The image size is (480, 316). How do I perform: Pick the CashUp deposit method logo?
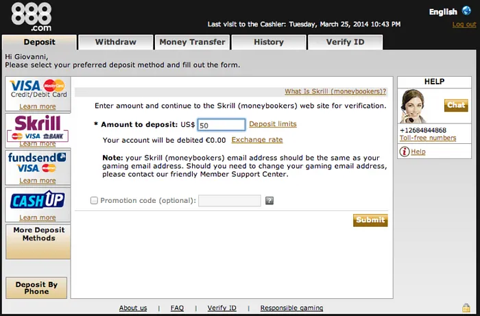click(x=38, y=200)
